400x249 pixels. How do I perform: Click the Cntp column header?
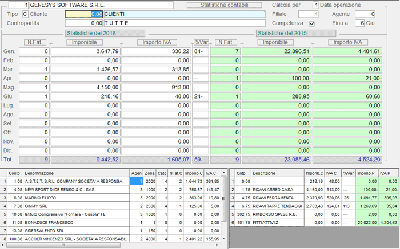pyautogui.click(x=243, y=173)
